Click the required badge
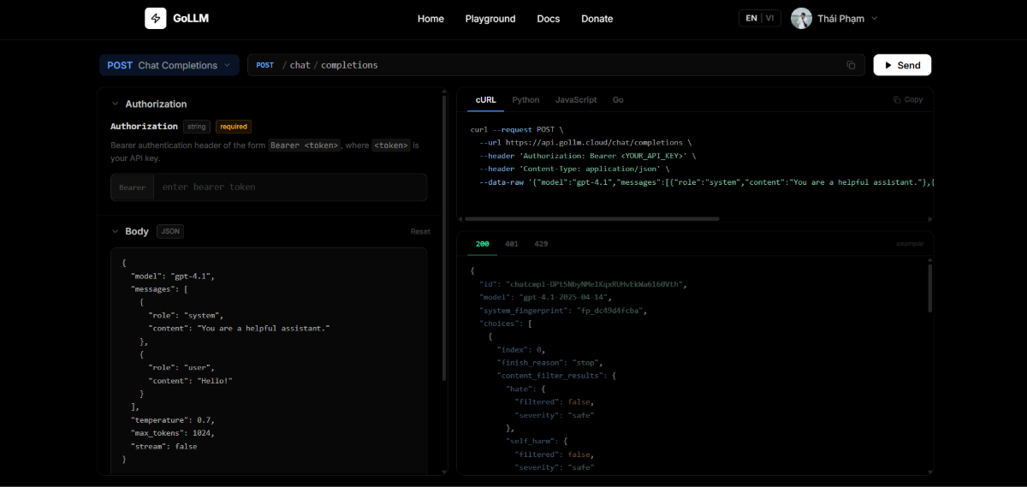1027x487 pixels. (233, 127)
